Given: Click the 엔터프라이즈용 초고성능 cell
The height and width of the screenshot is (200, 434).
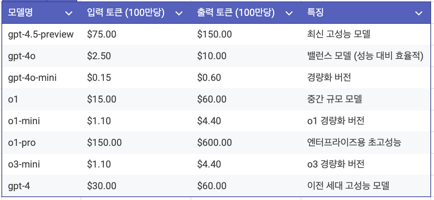Looking at the screenshot, I should point(354,143).
